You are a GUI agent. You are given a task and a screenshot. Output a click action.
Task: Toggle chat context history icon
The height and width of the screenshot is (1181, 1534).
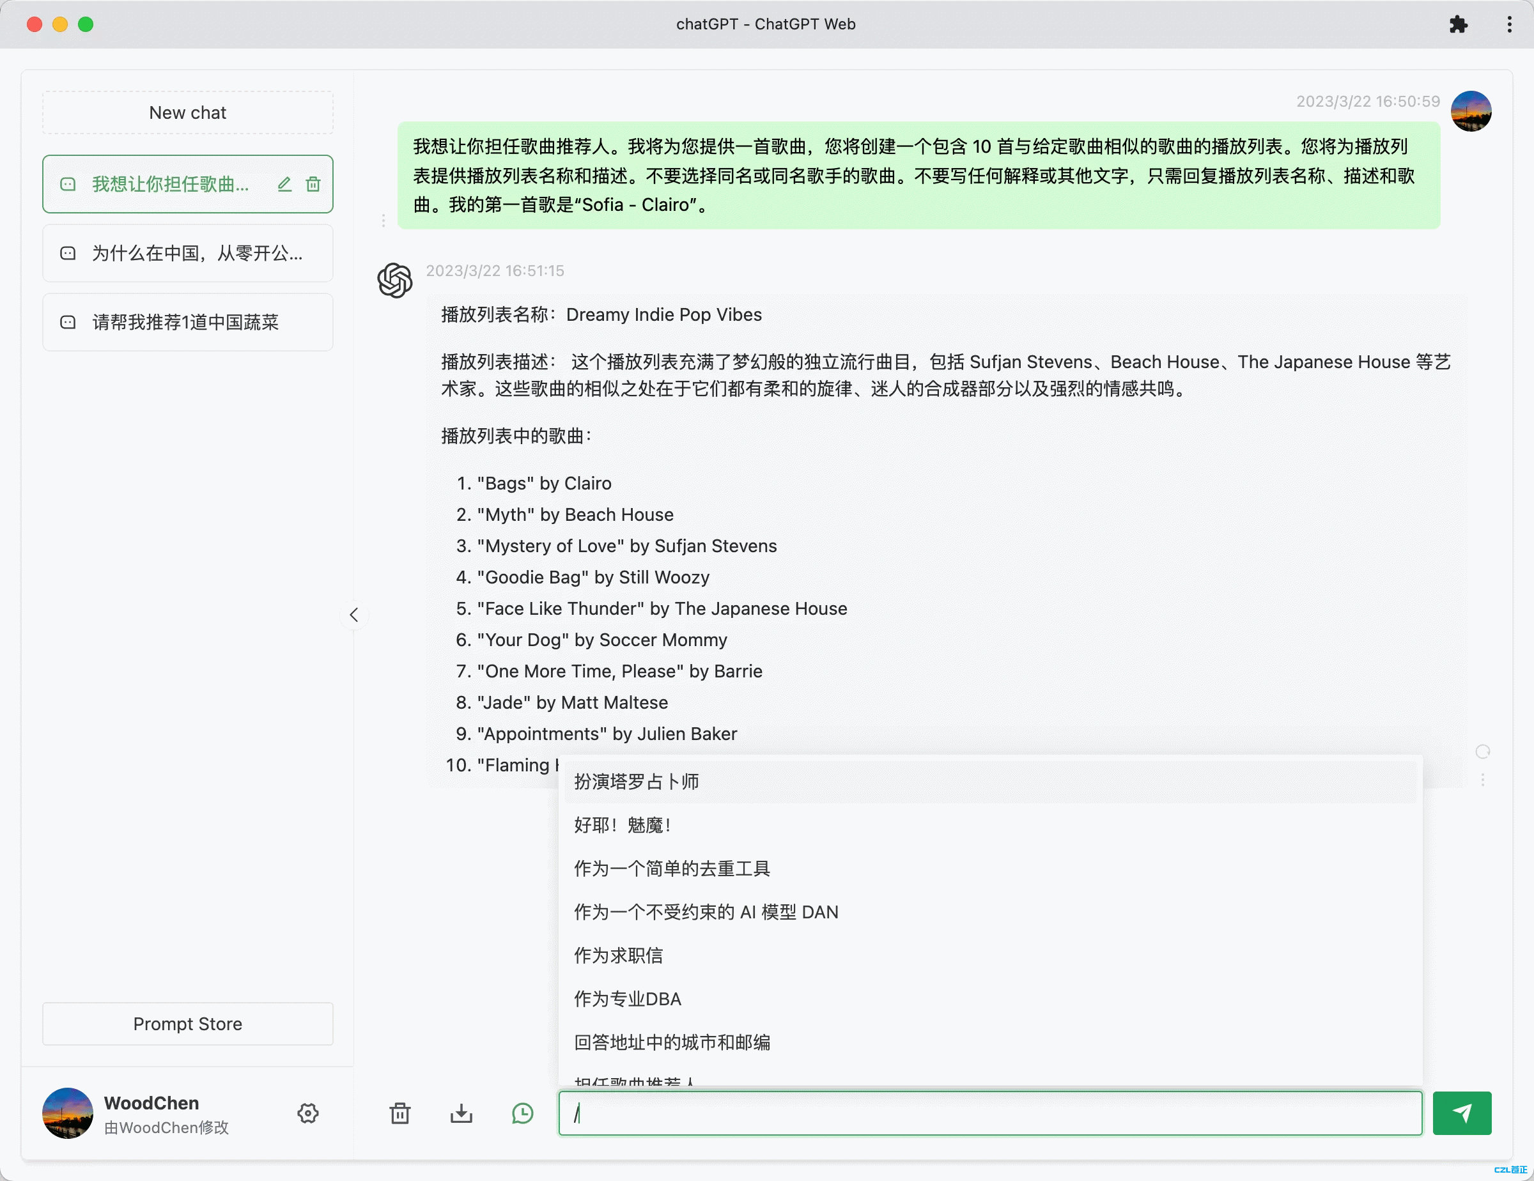tap(523, 1113)
